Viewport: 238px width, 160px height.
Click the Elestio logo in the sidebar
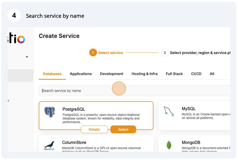[x=17, y=39]
